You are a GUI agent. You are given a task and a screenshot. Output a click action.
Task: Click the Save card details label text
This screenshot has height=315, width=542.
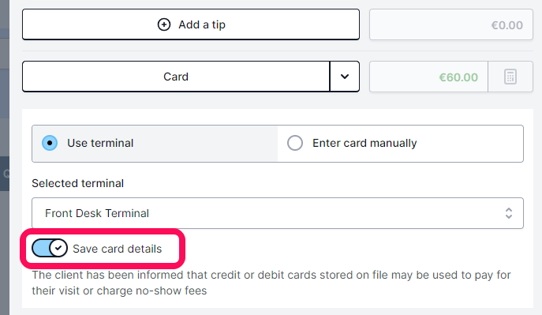pyautogui.click(x=118, y=249)
